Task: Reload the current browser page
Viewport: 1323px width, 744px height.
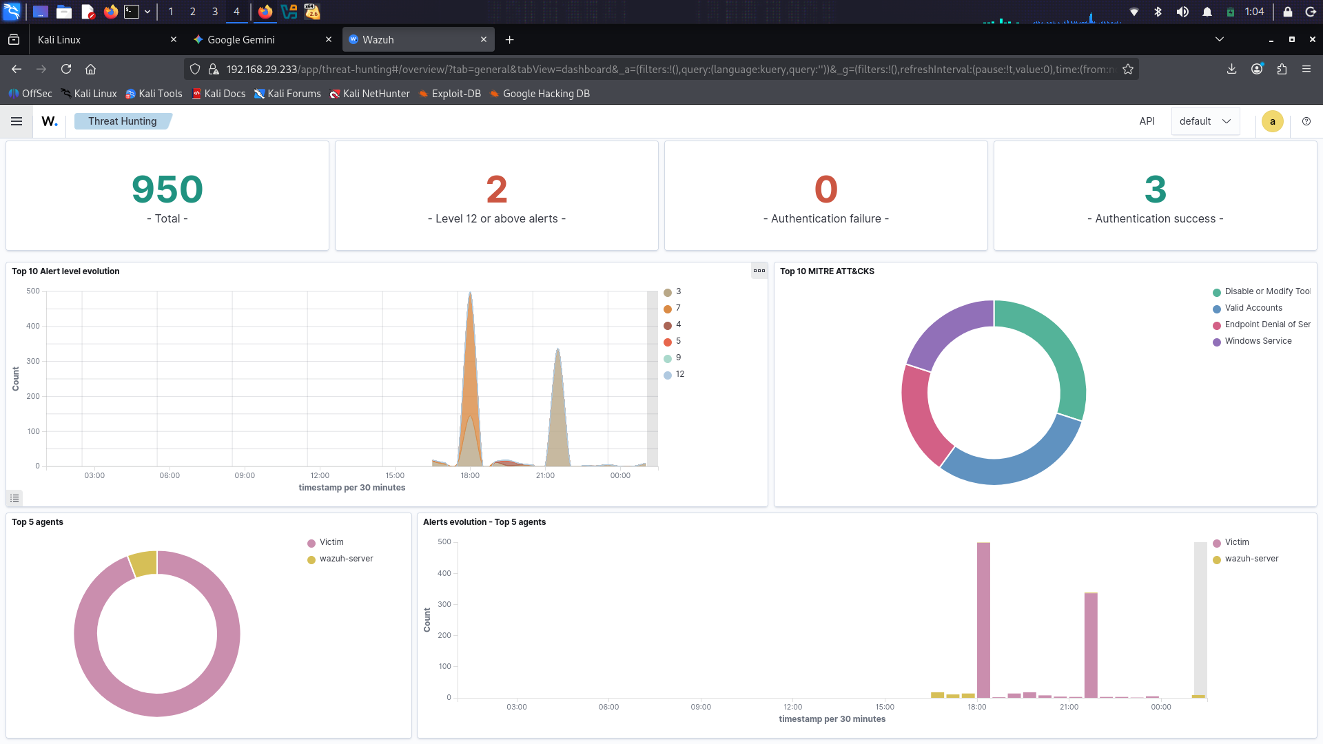Action: pyautogui.click(x=66, y=69)
